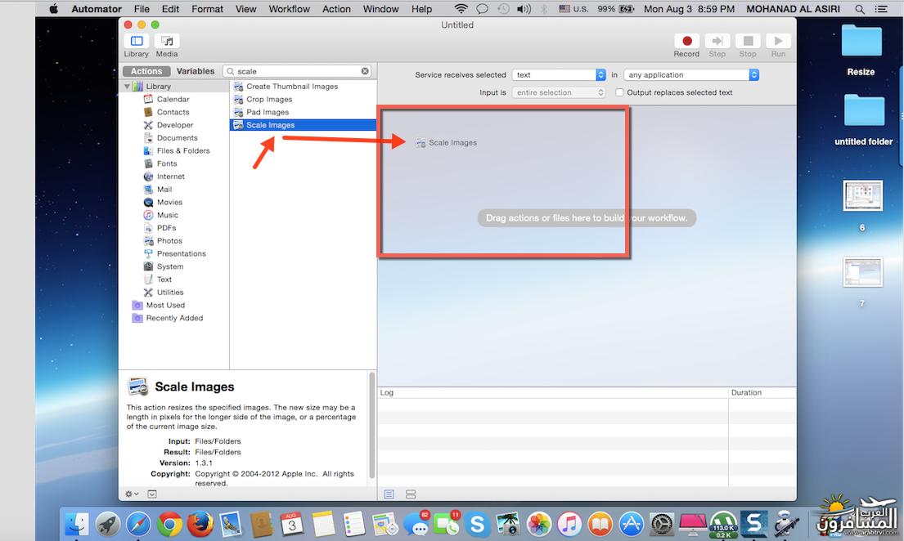Open the File menu

coord(142,9)
